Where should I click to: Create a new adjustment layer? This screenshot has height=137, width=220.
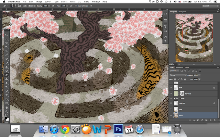tap(202, 120)
